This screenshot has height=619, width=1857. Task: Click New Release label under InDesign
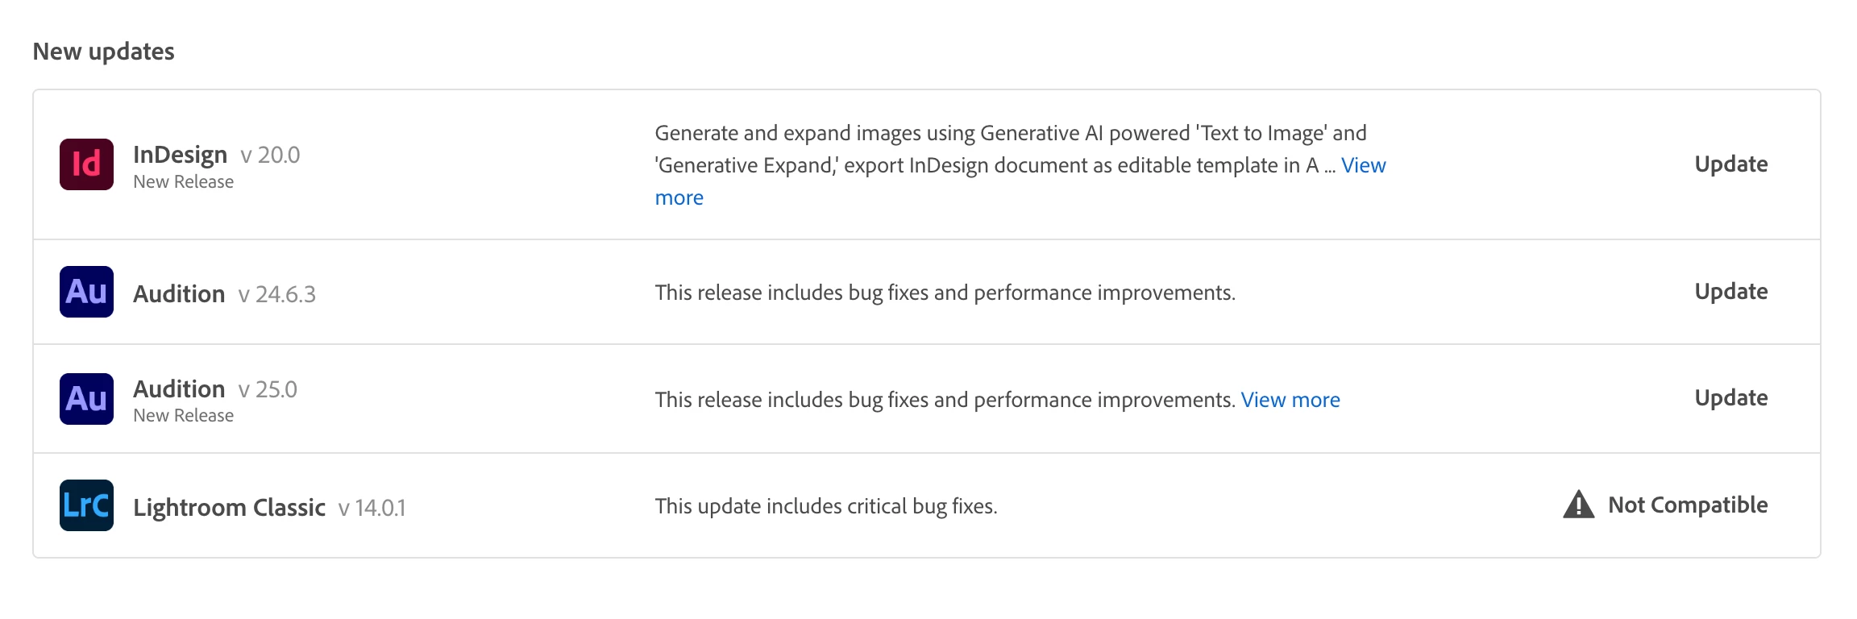point(183,182)
